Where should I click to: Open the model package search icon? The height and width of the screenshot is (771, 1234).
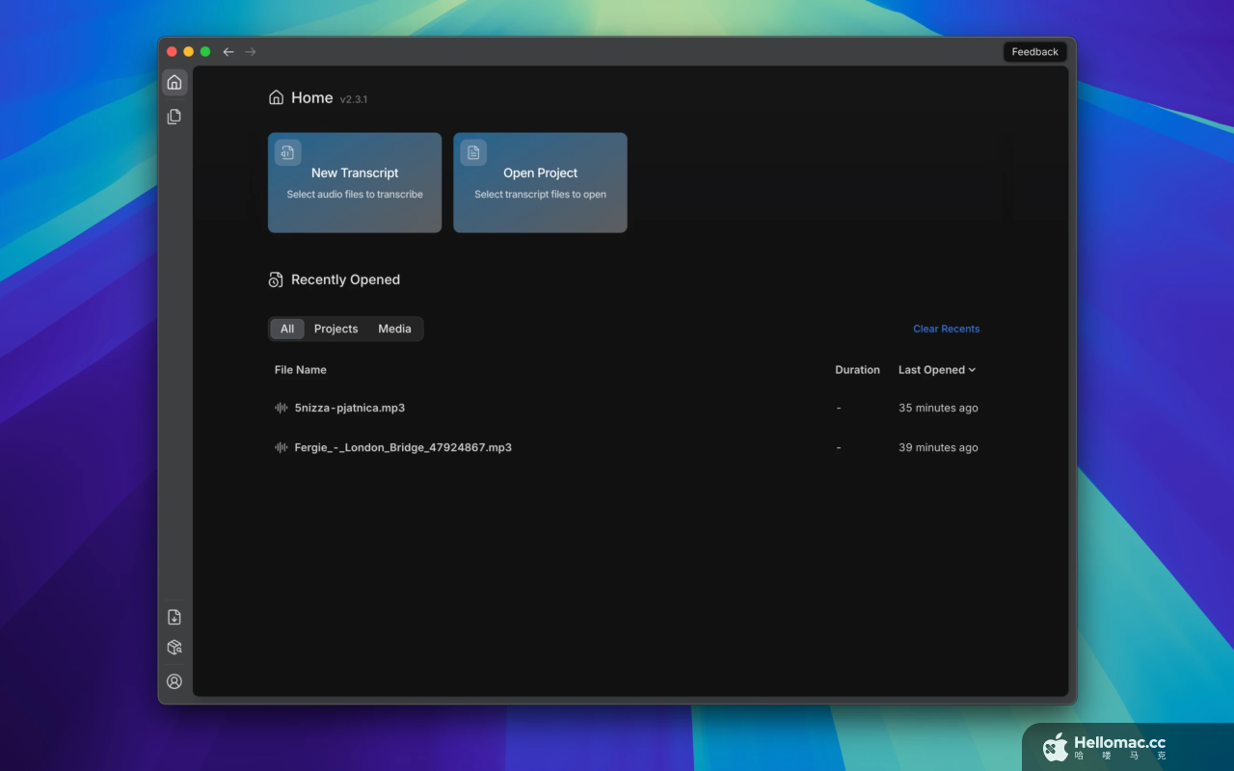[x=174, y=648]
